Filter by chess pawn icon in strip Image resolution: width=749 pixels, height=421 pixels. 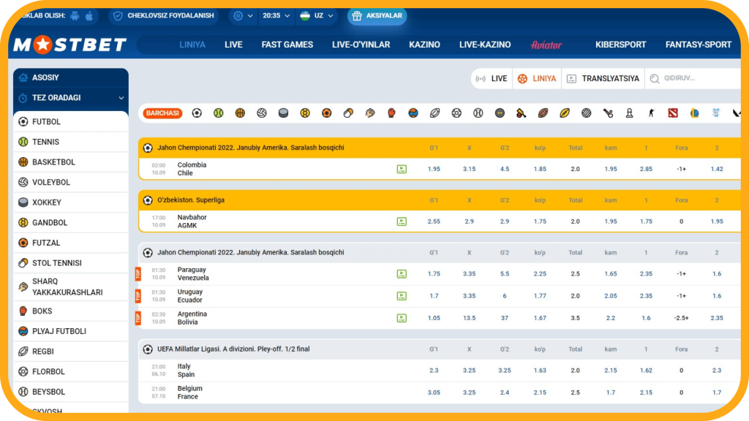[x=630, y=113]
